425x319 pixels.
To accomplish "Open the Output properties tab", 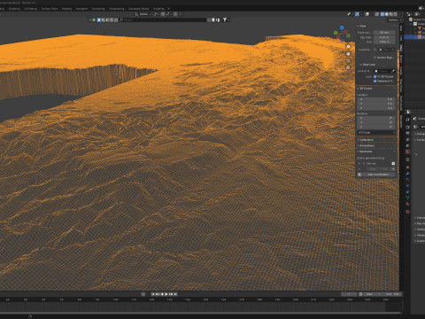I will click(407, 134).
